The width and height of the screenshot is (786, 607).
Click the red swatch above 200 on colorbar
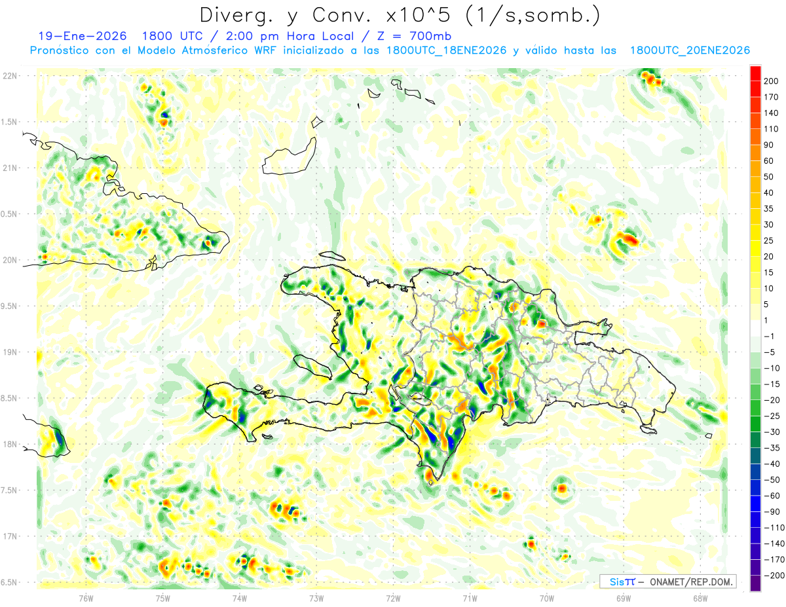(755, 73)
